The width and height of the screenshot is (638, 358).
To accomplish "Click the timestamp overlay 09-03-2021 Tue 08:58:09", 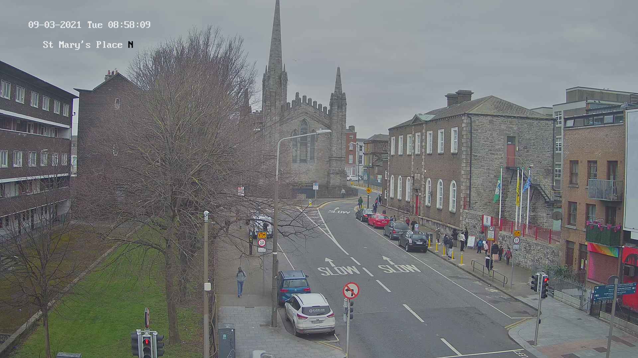I will pyautogui.click(x=89, y=25).
